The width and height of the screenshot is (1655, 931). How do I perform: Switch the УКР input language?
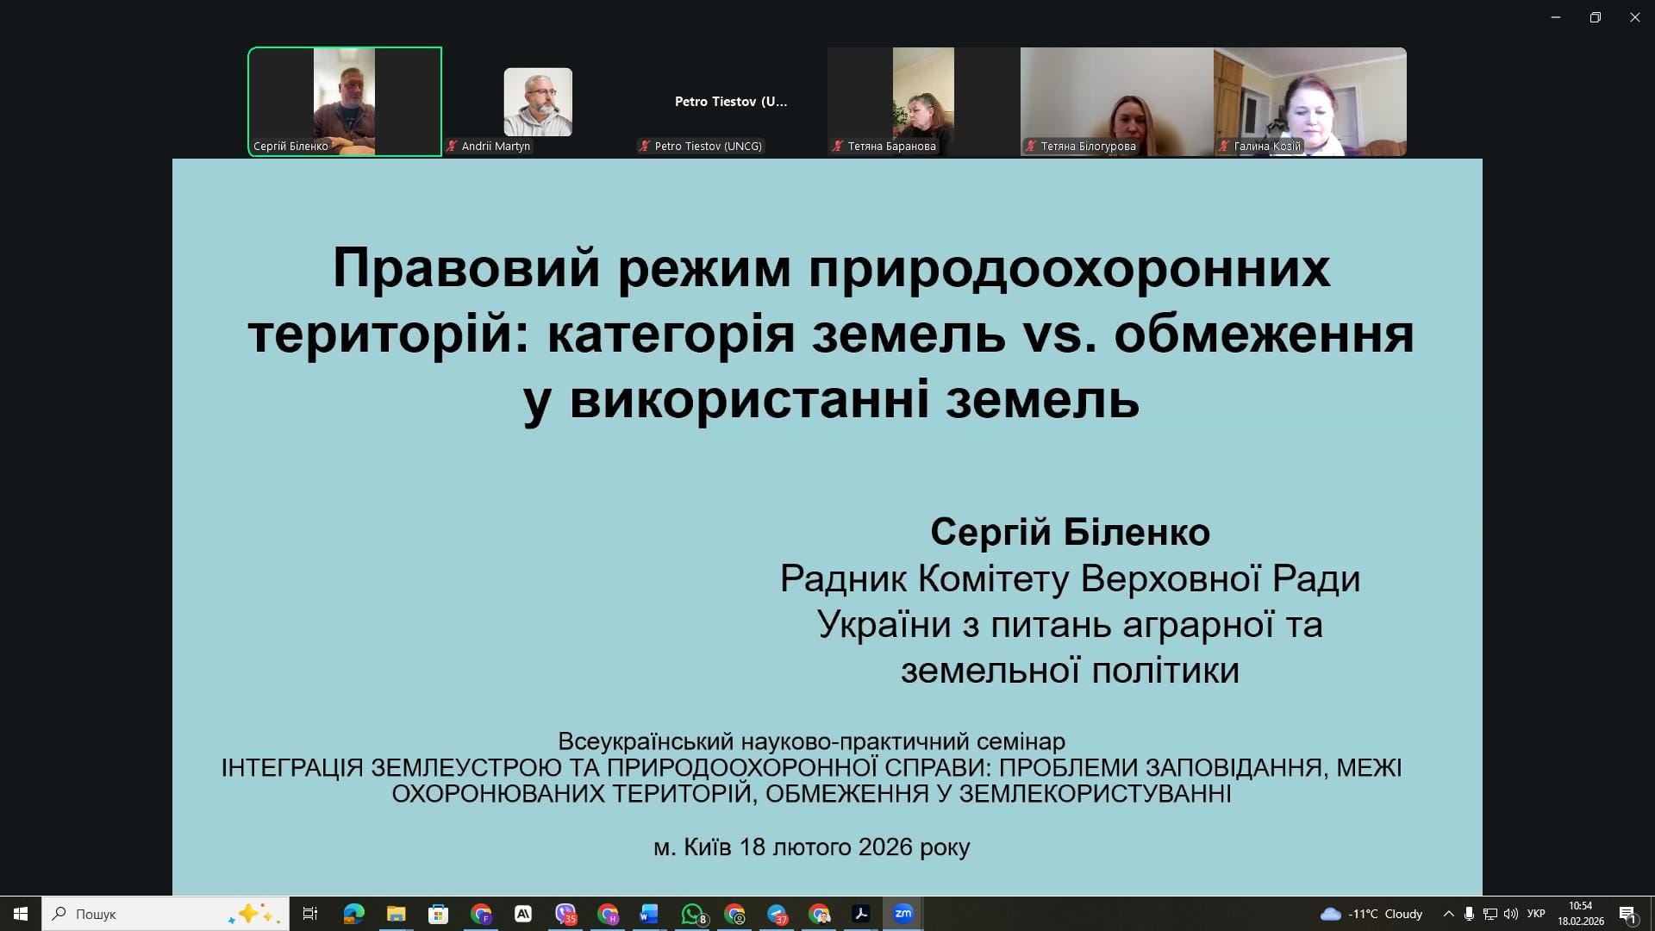(x=1536, y=914)
